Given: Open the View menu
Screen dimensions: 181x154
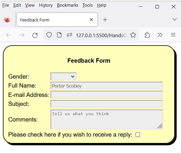Looking at the screenshot, I should point(30,5).
